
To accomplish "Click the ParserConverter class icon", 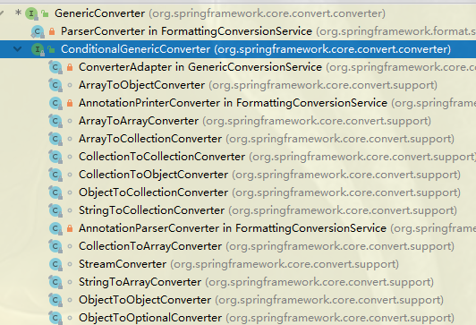I will pos(38,31).
